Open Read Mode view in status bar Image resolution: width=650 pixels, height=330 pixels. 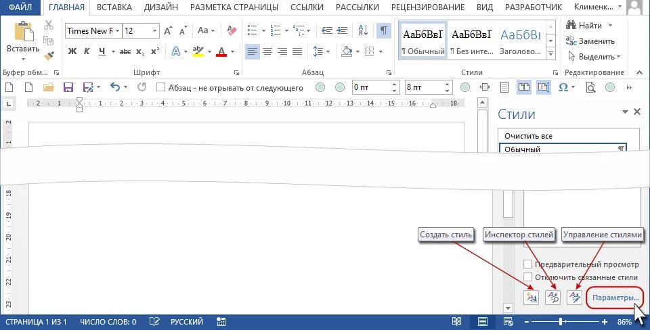[456, 321]
